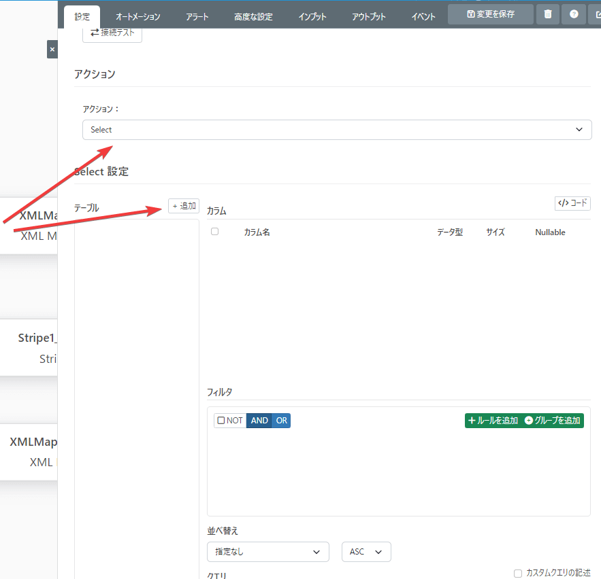
Task: Save changes with 変更を保存 button
Action: [490, 14]
